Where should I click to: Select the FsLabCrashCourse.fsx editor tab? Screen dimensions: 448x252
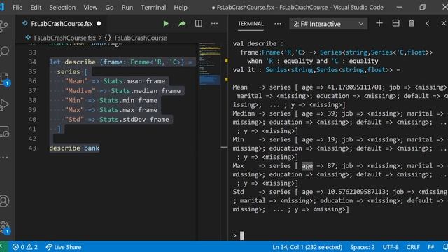(62, 24)
